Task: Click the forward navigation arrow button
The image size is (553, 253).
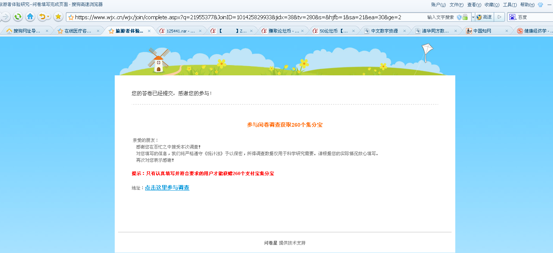Action: [5, 17]
